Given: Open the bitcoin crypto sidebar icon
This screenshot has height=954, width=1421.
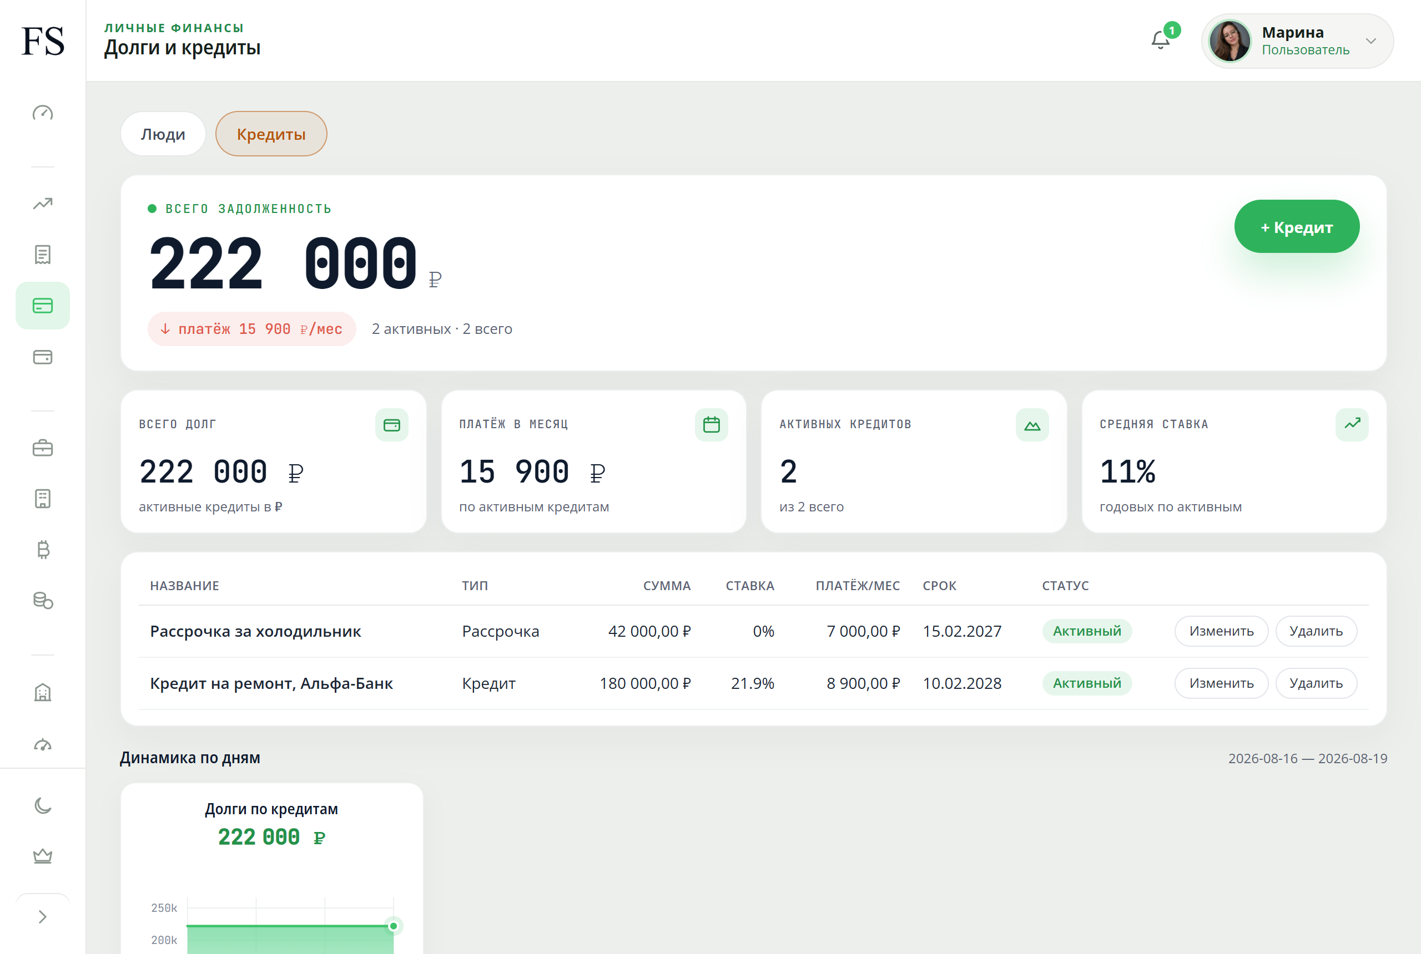Looking at the screenshot, I should click(43, 550).
